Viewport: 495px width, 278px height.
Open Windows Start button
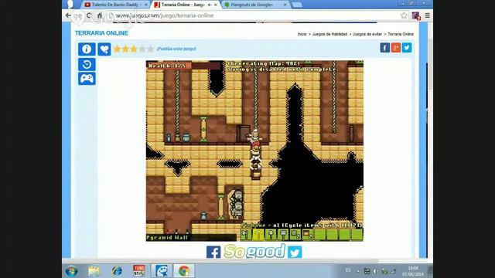click(72, 271)
